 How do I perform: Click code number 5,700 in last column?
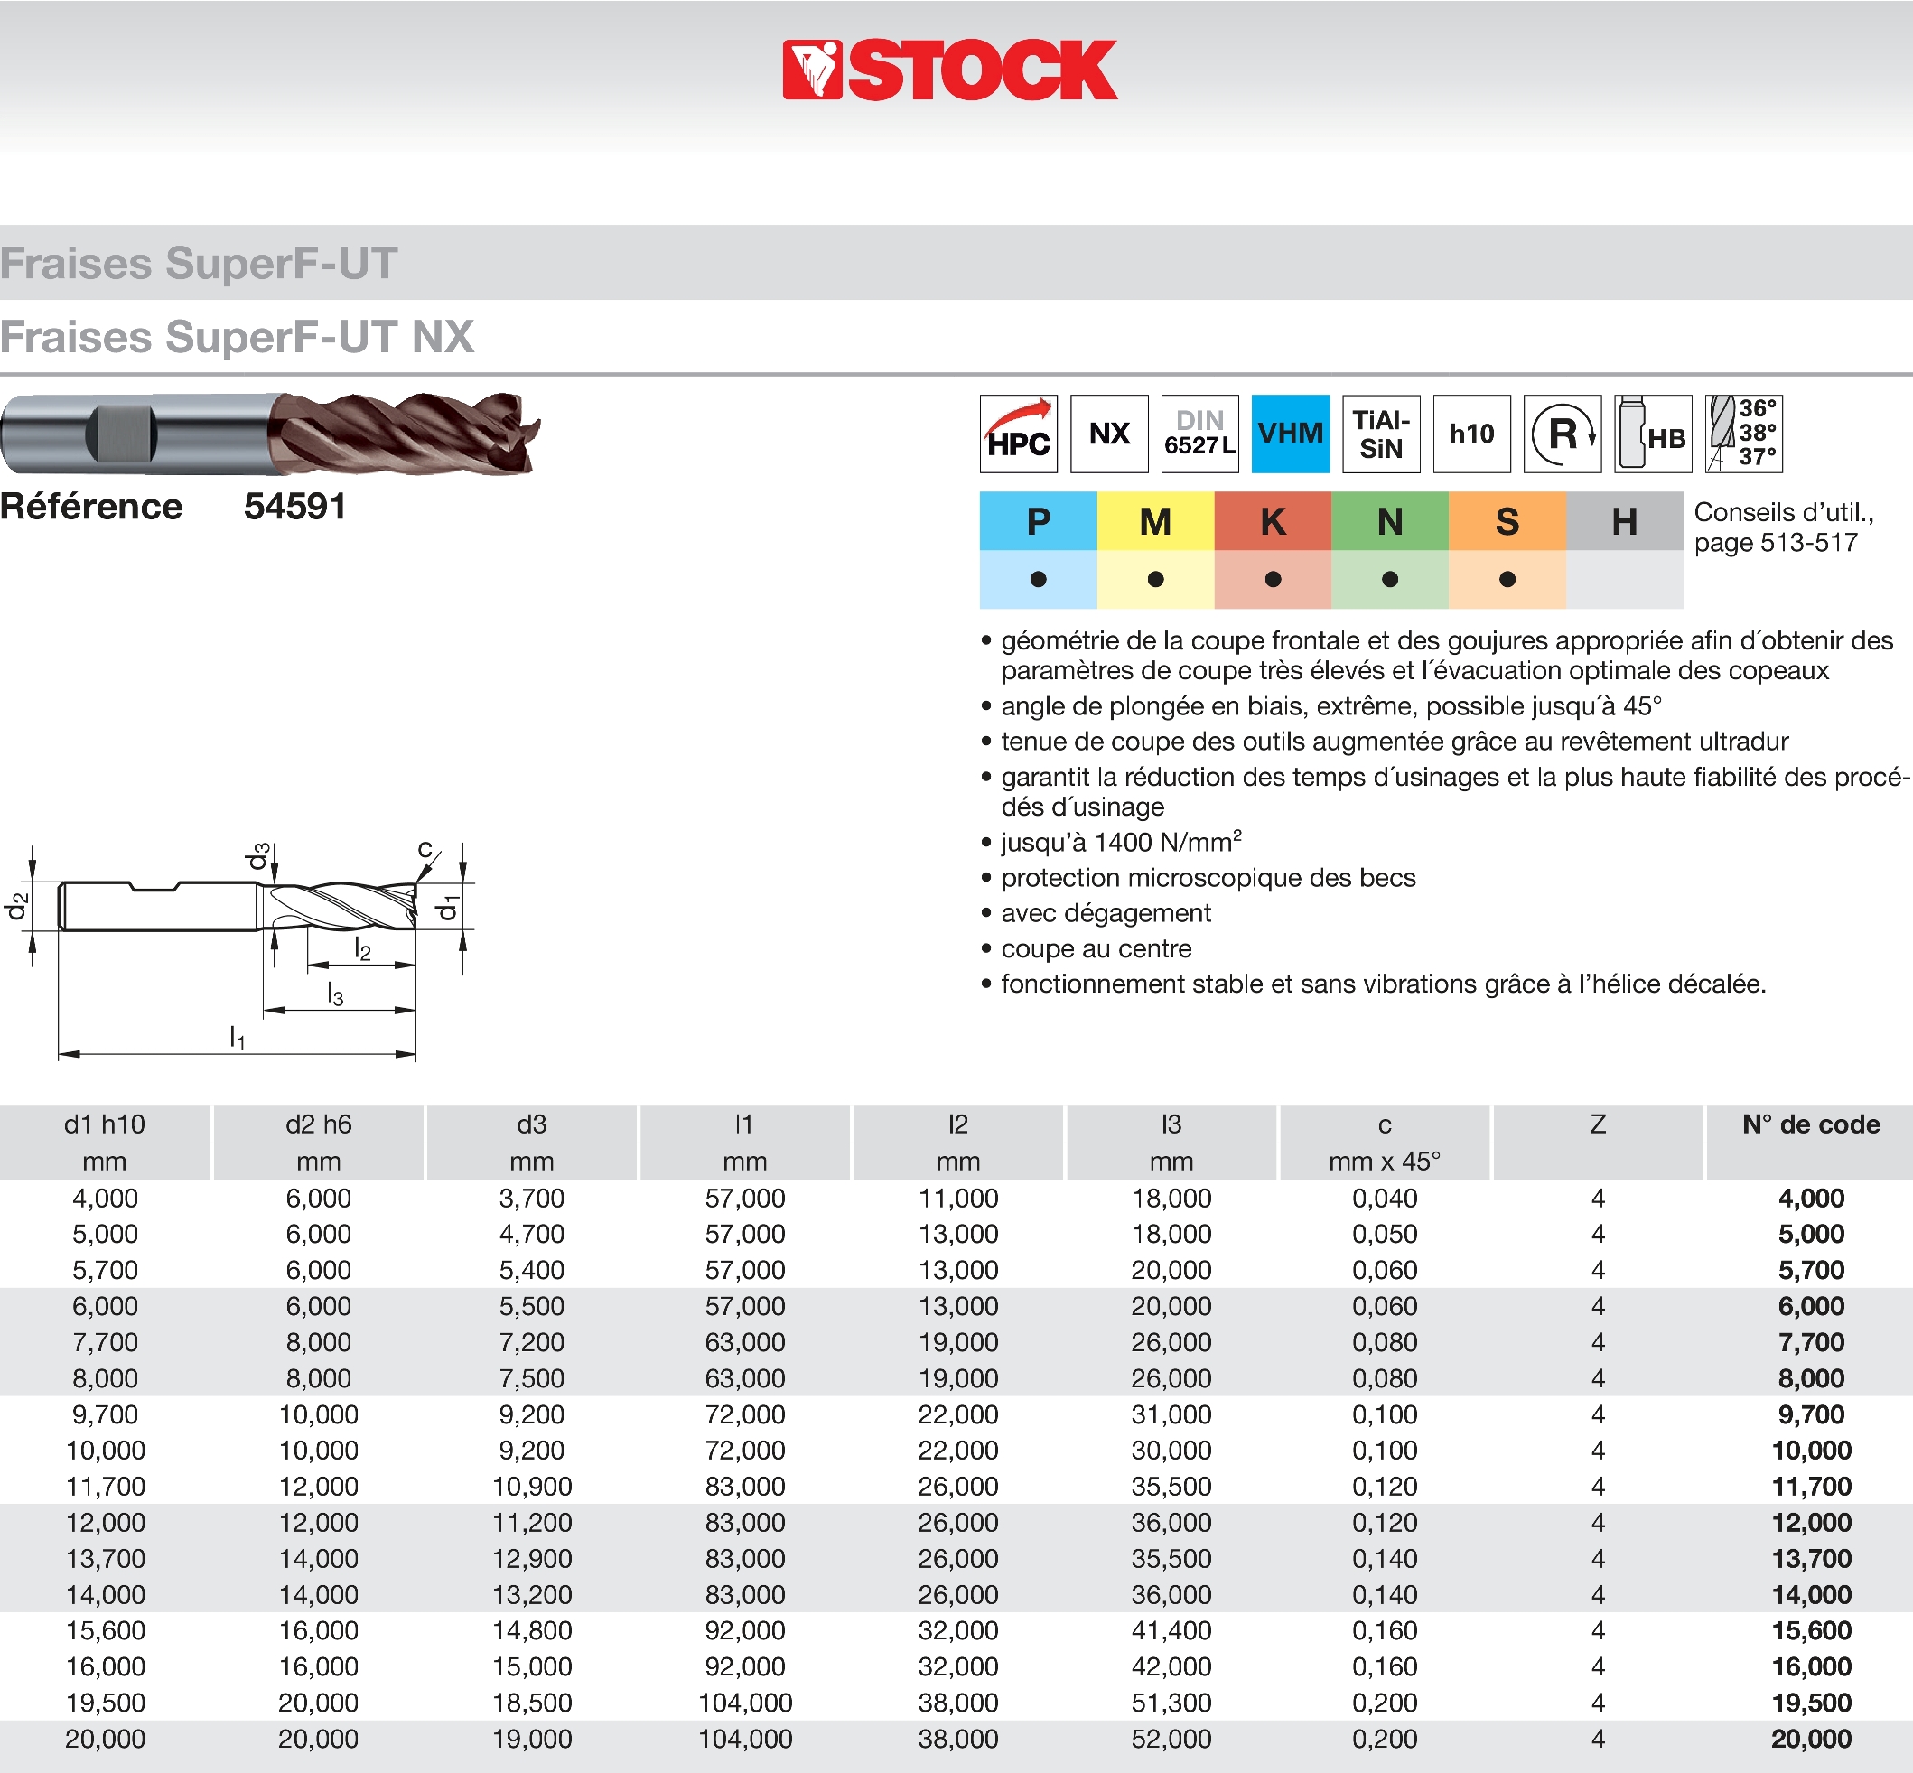(x=1810, y=1270)
